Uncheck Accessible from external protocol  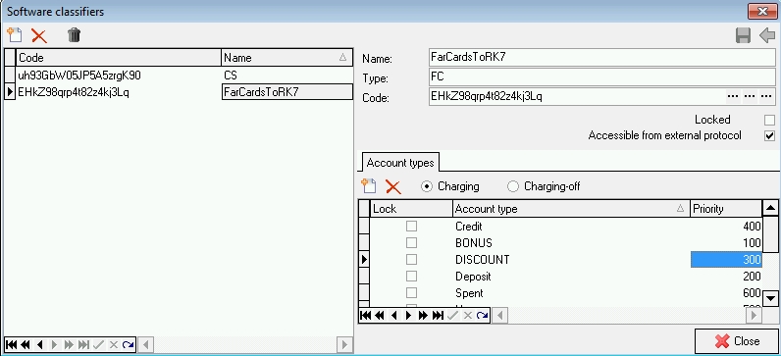[x=769, y=135]
